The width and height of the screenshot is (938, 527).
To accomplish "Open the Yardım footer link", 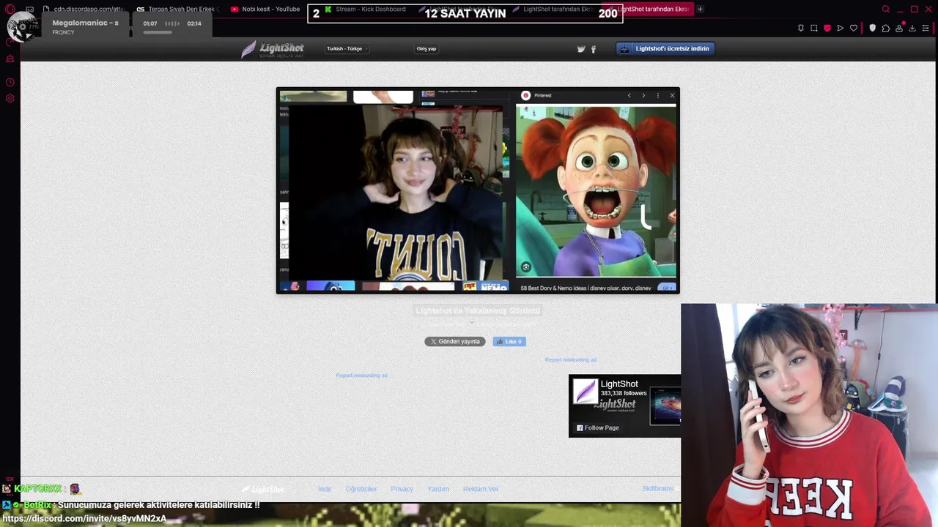I will click(x=438, y=489).
